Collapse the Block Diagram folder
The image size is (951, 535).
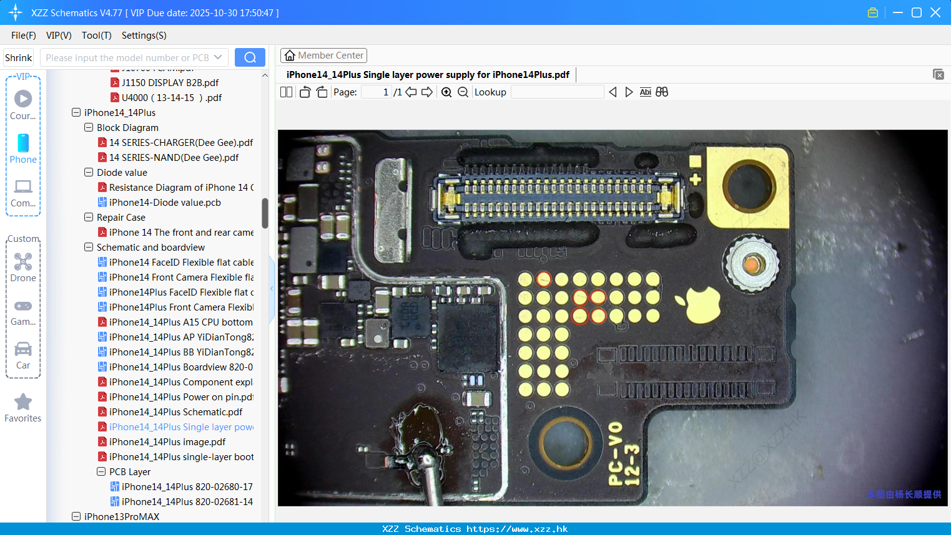(x=89, y=128)
